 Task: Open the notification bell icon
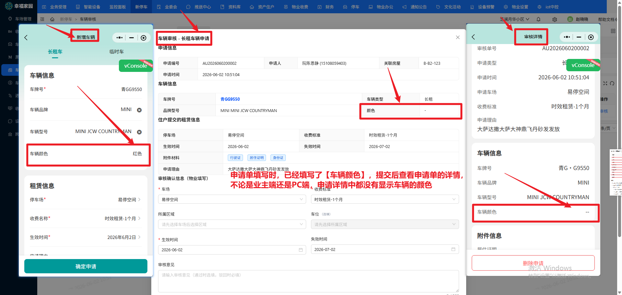coord(538,19)
